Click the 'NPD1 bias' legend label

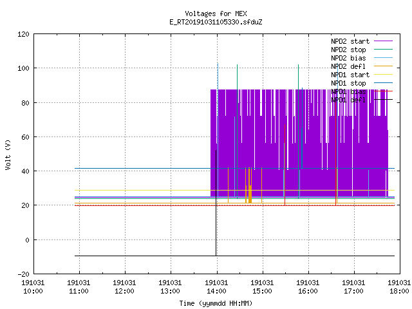pos(348,91)
